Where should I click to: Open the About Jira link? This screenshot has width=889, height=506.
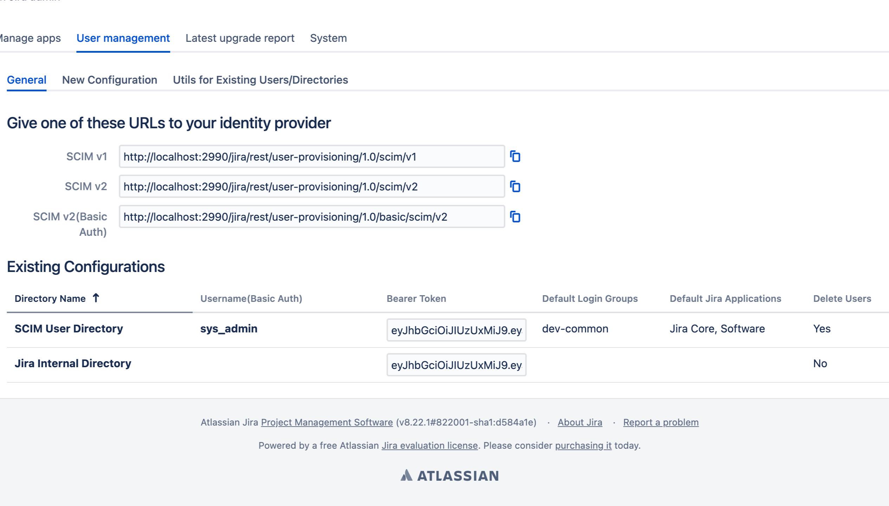click(580, 422)
